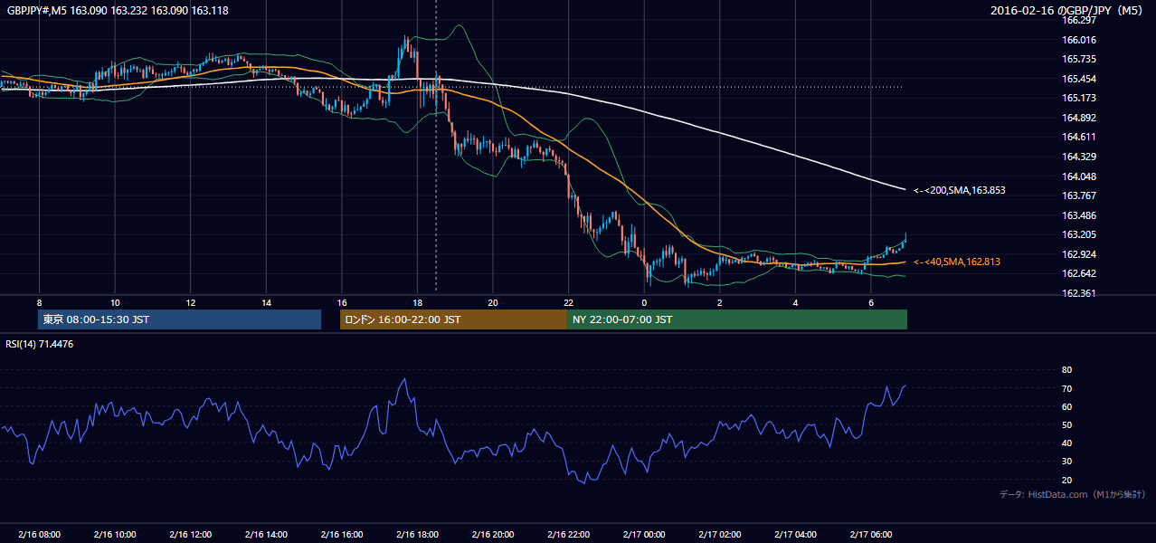Click the bottom time label 2/16 20:00
Screen dimensions: 1156x543
click(x=492, y=535)
